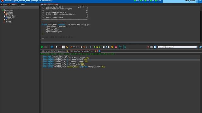Screen dimensions: 202x113
Task: Switch to the DEVEL tab
Action: [x=4, y=5]
